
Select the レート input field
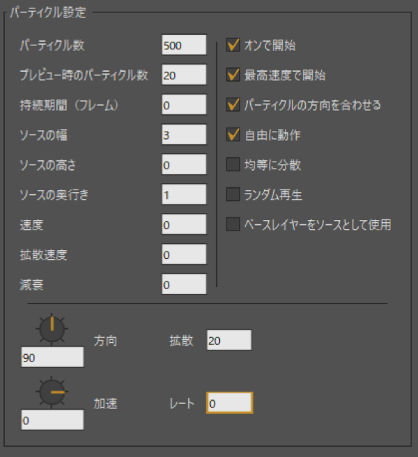click(229, 403)
